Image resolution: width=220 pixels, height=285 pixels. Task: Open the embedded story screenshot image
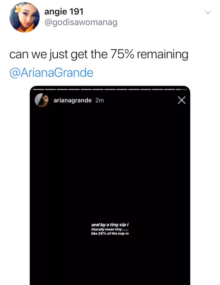(x=110, y=185)
